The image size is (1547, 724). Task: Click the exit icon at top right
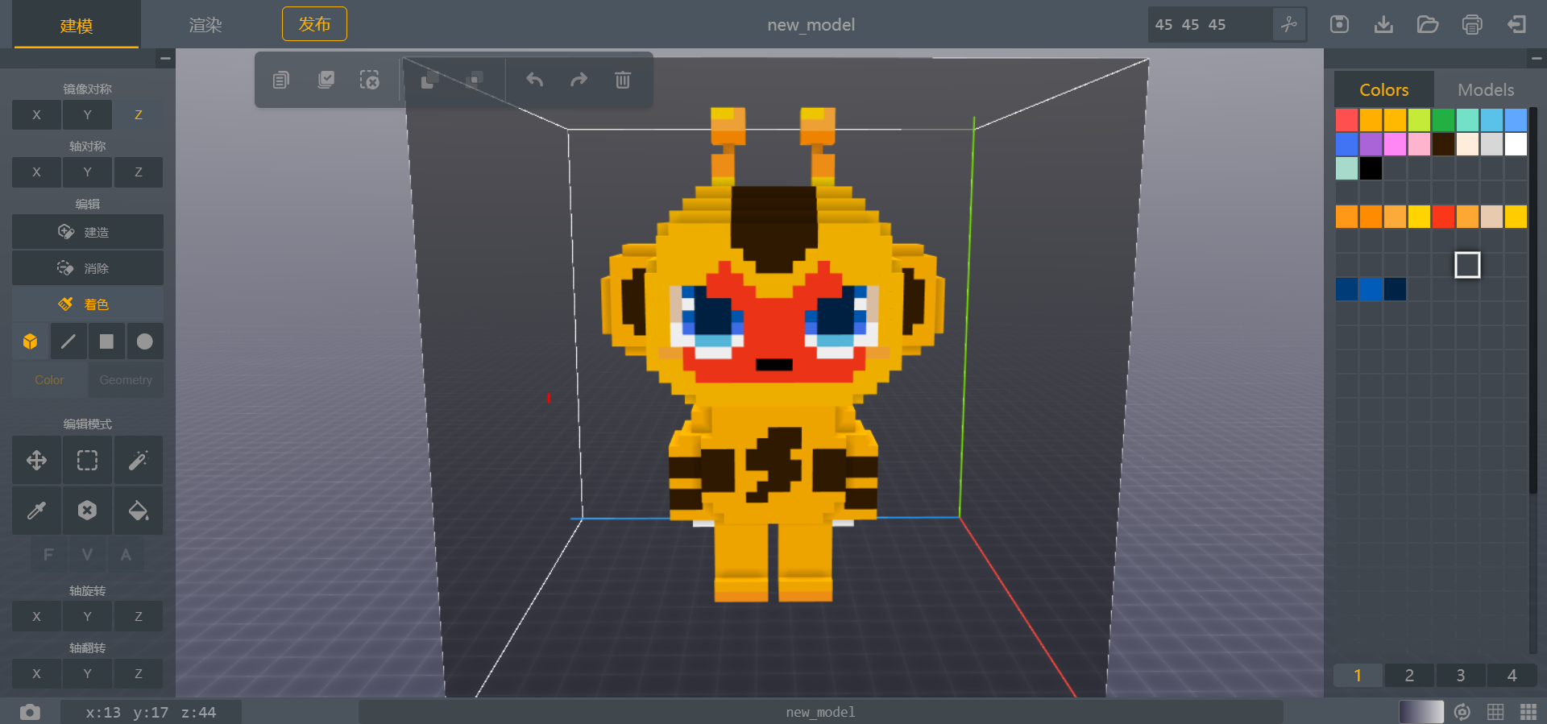tap(1516, 24)
